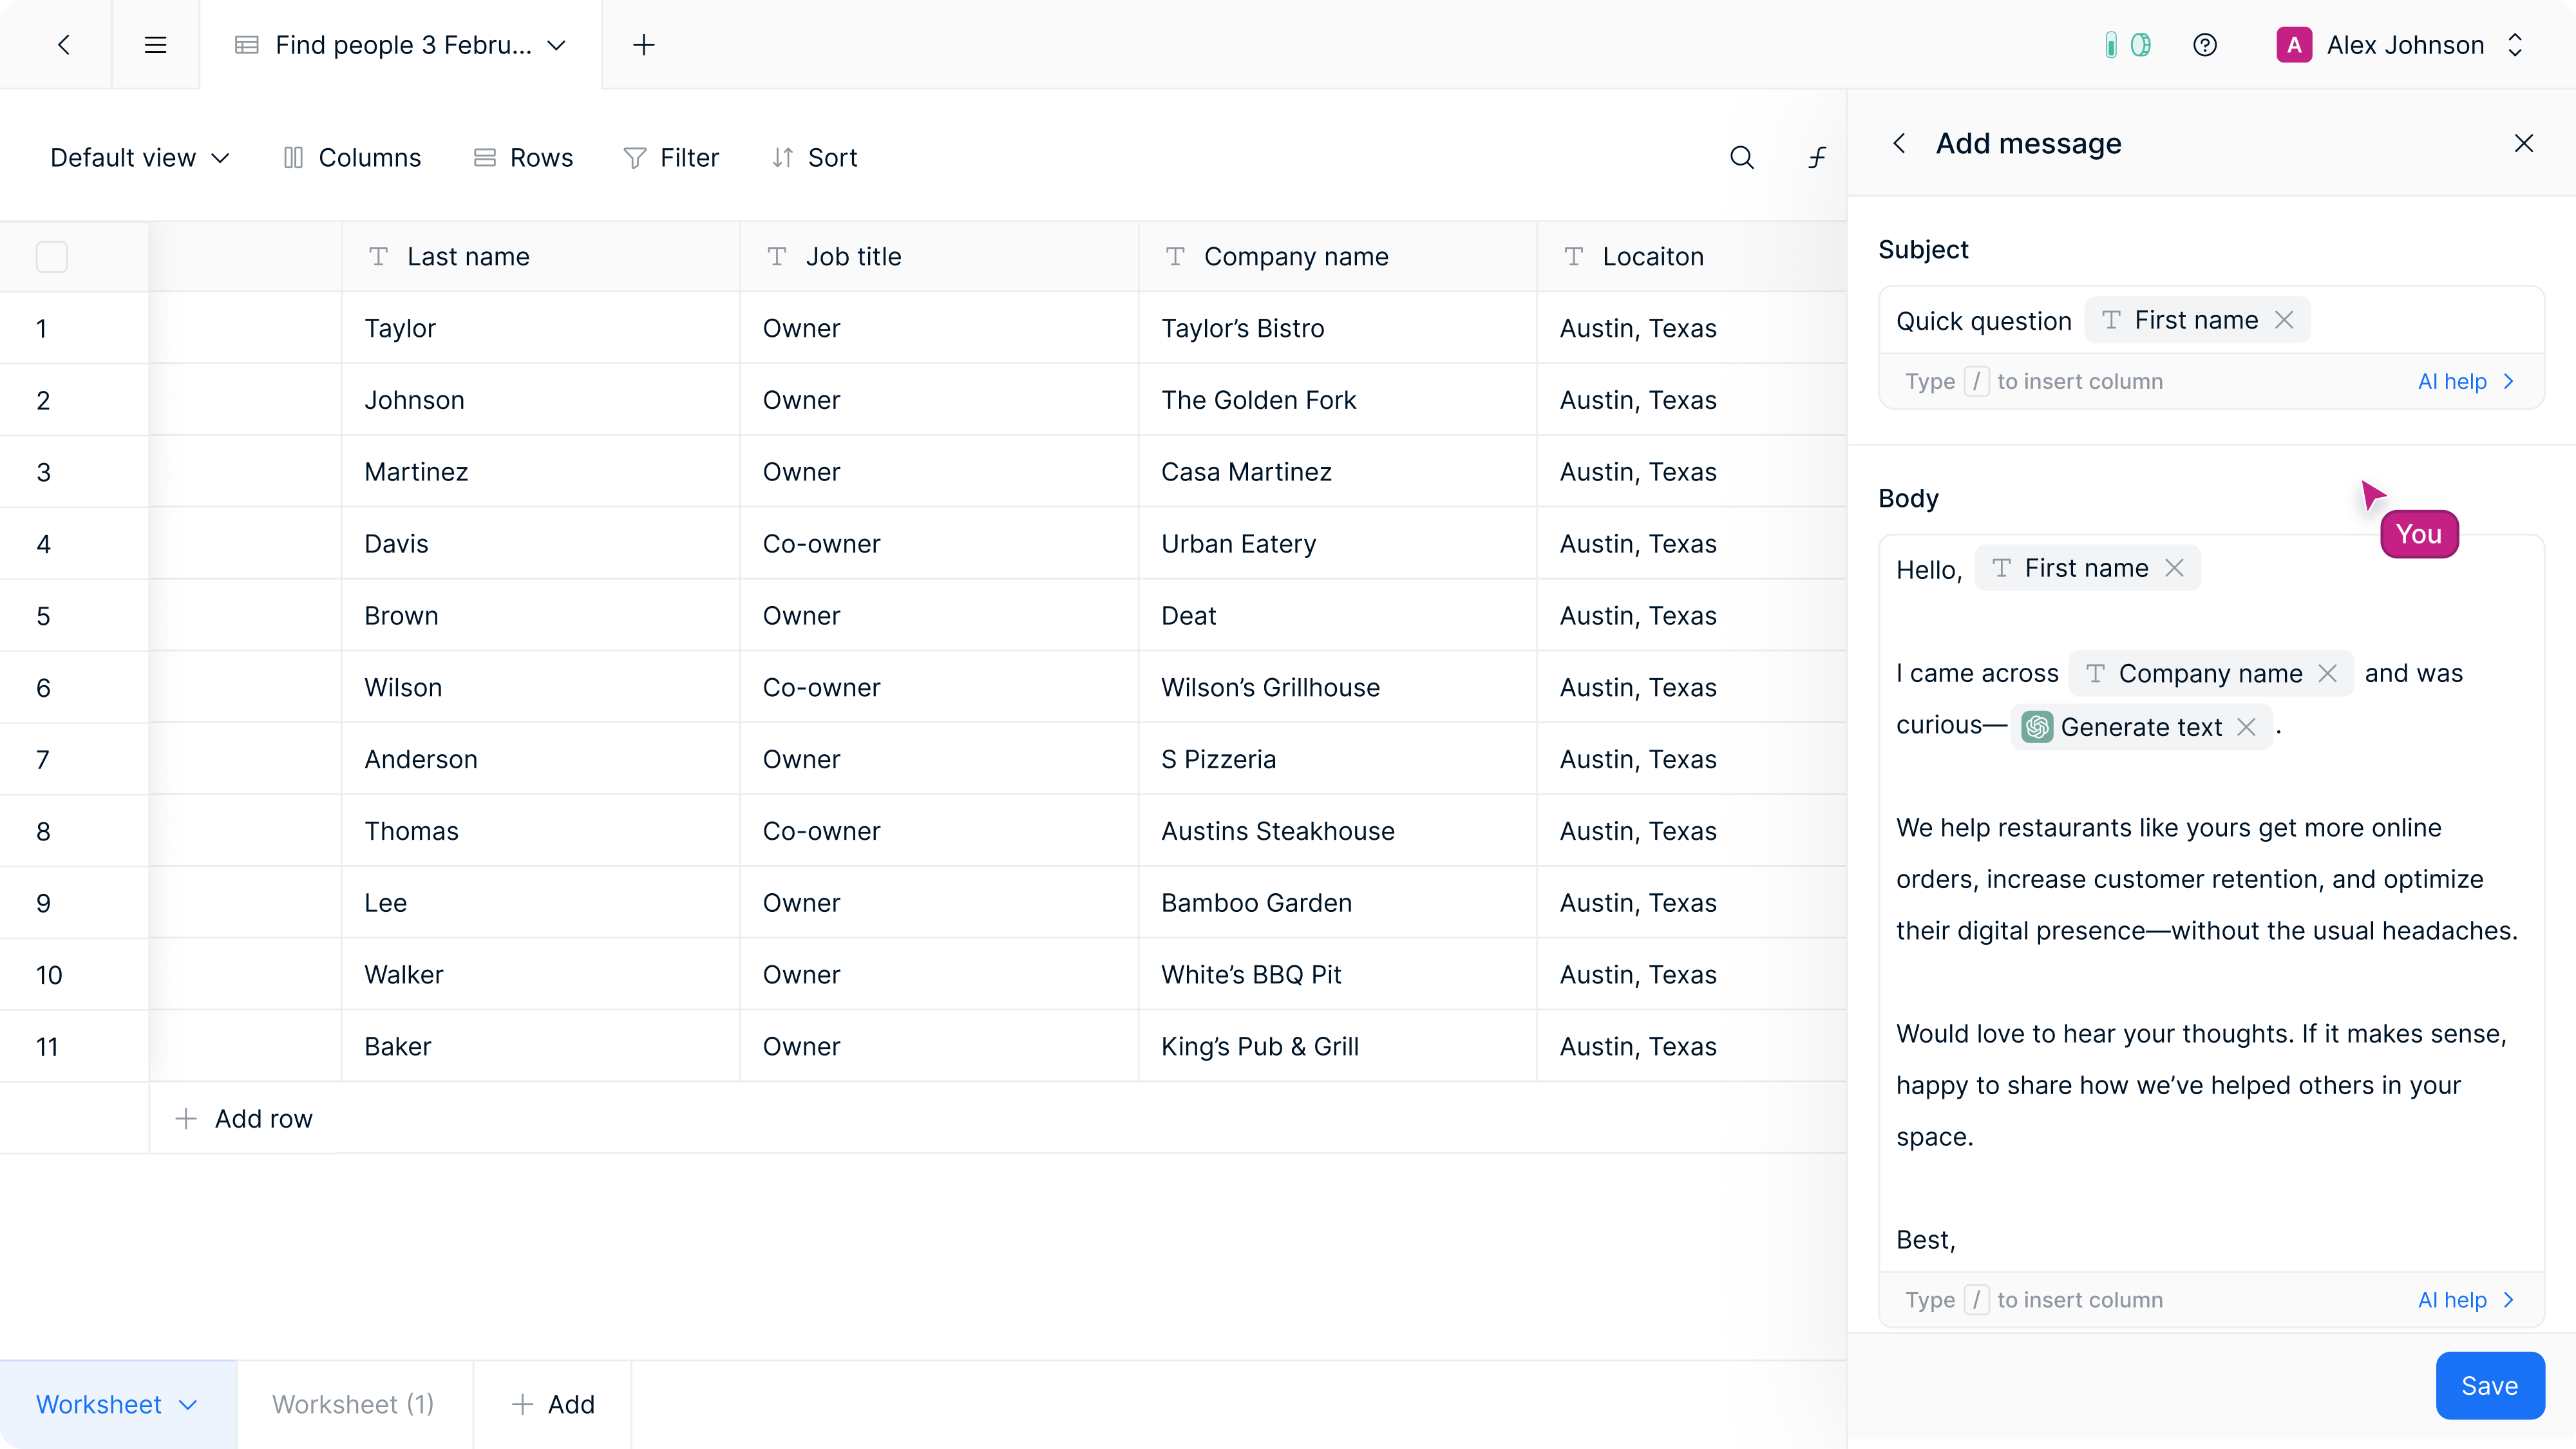Image resolution: width=2576 pixels, height=1449 pixels.
Task: Open the hamburger menu icon
Action: point(155,45)
